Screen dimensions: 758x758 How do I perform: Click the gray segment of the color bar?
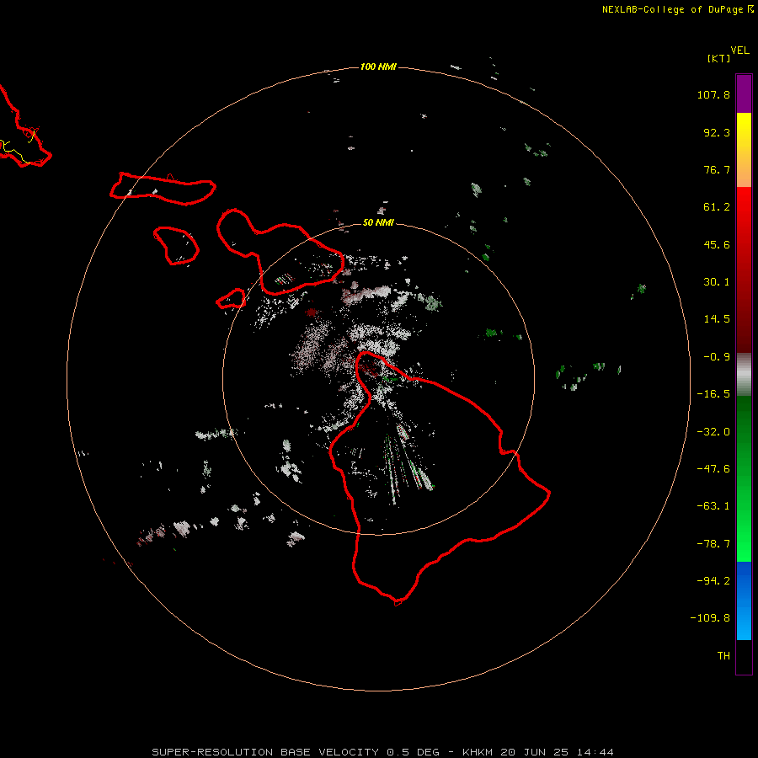(744, 375)
